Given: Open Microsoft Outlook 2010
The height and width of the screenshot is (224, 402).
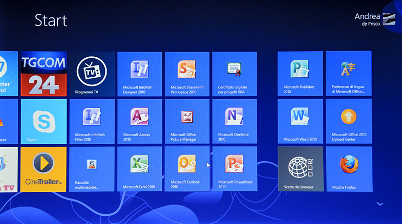Looking at the screenshot, I should point(187,169).
